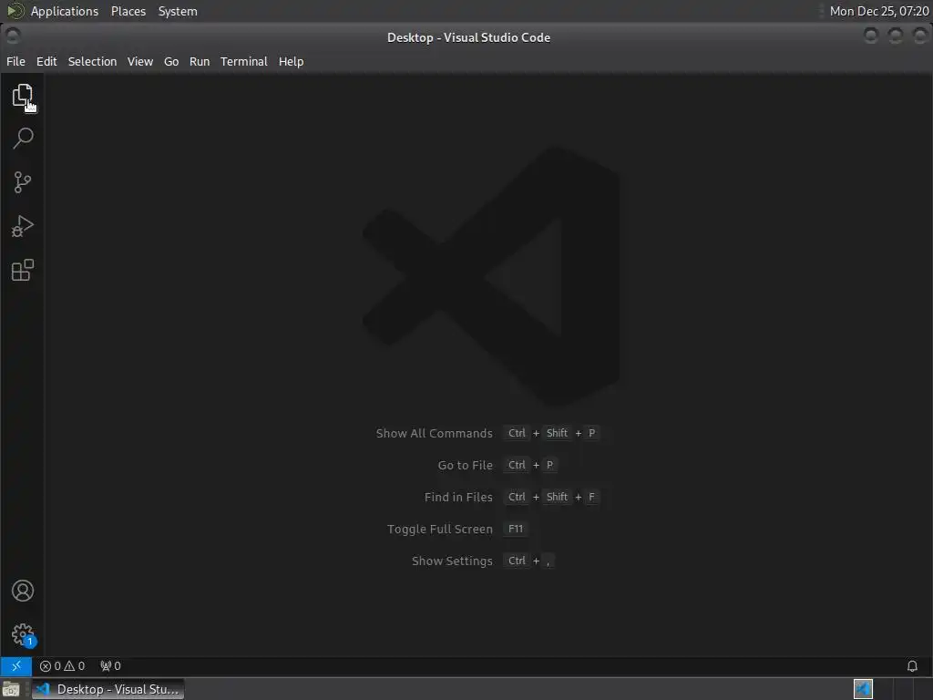
Task: Close the Visual Studio Code window
Action: pos(919,36)
